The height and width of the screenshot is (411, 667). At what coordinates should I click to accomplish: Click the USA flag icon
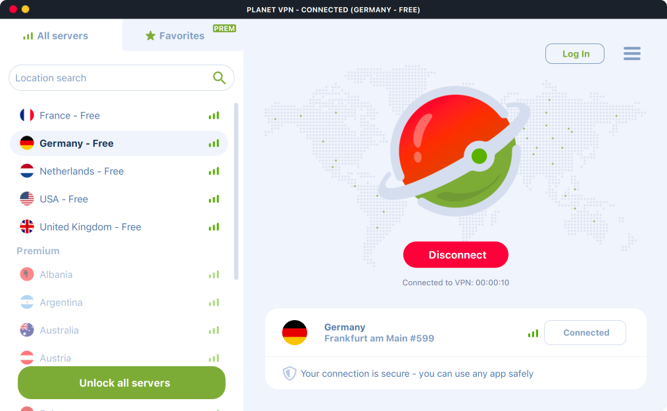(x=27, y=199)
